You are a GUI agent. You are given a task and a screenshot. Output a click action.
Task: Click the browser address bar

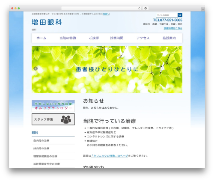(101, 9)
